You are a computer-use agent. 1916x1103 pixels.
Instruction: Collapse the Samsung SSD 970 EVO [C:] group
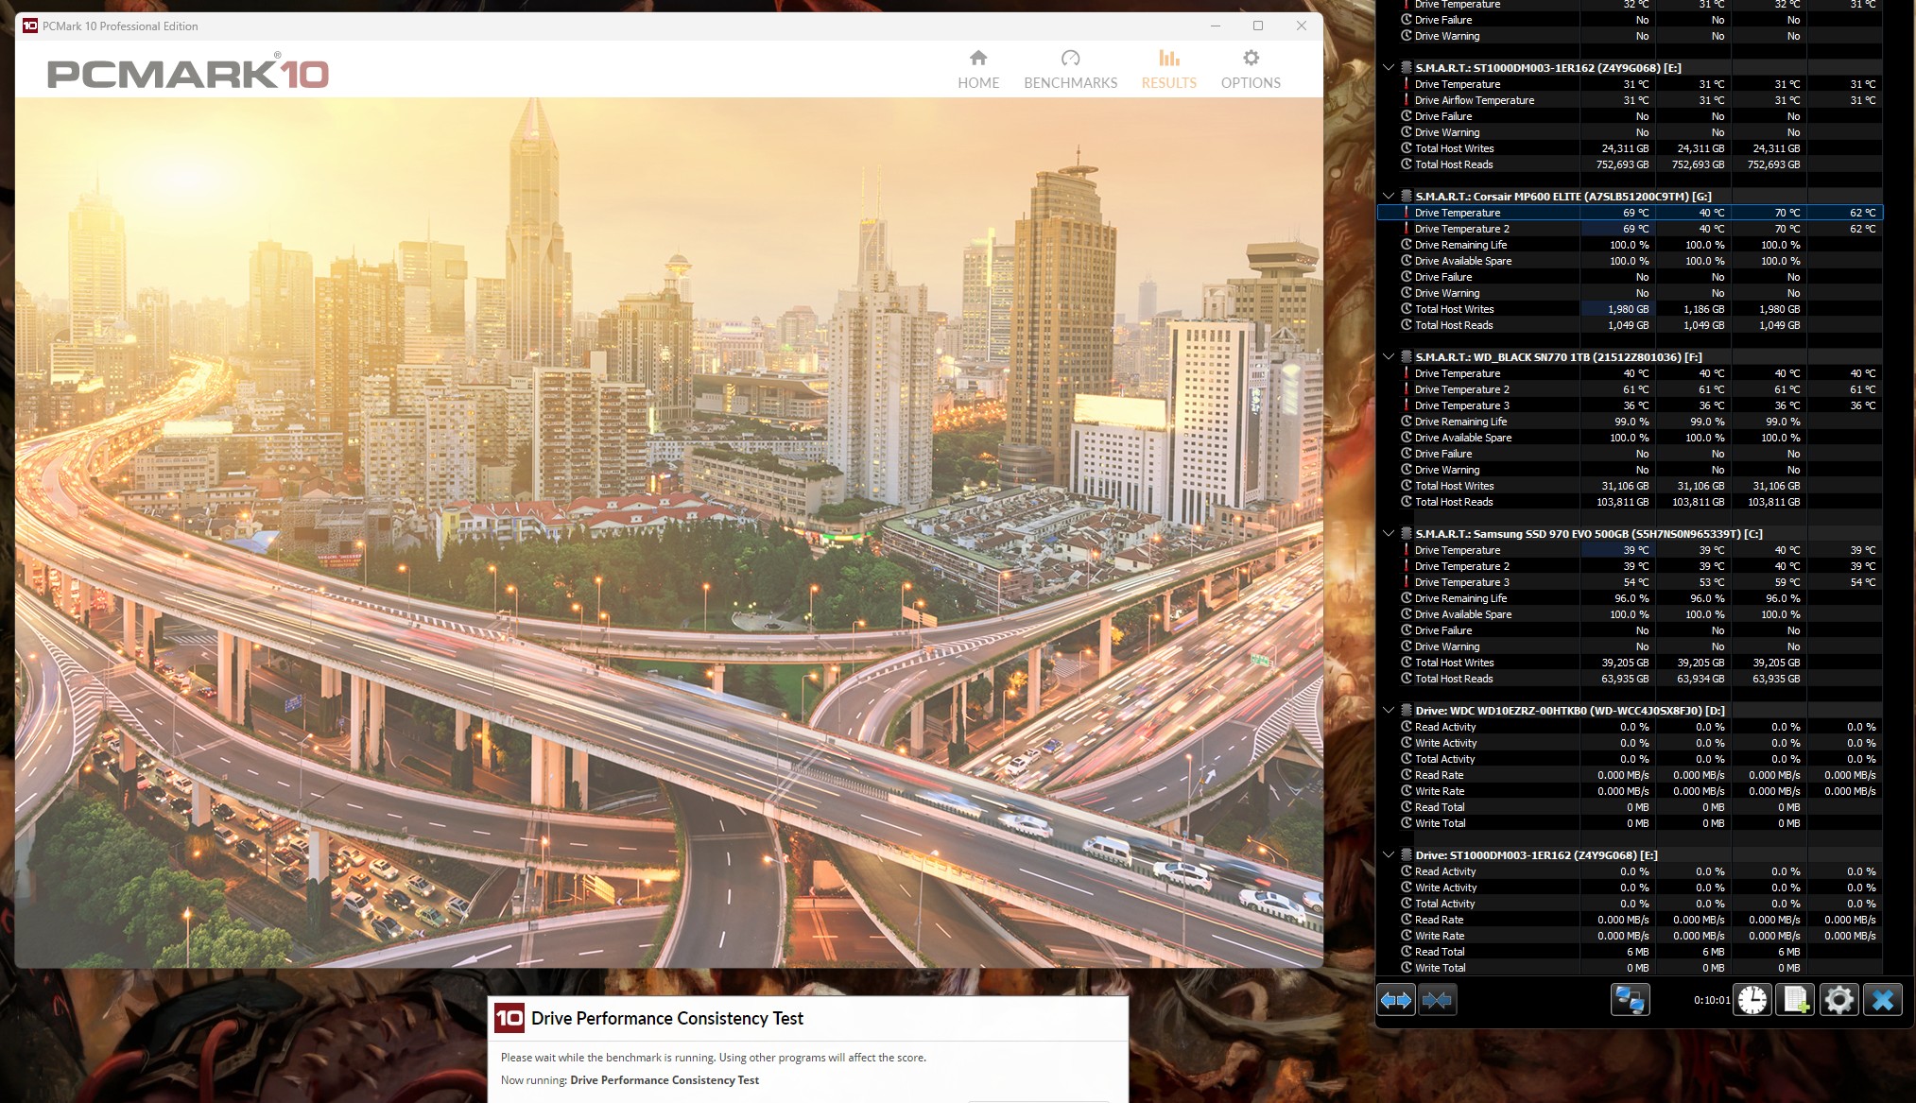pyautogui.click(x=1388, y=534)
